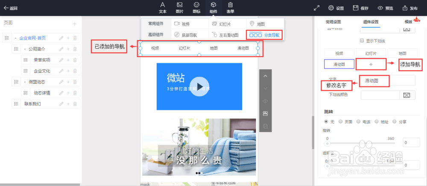Switch to 模版 tab
427x186 pixels.
[x=408, y=22]
